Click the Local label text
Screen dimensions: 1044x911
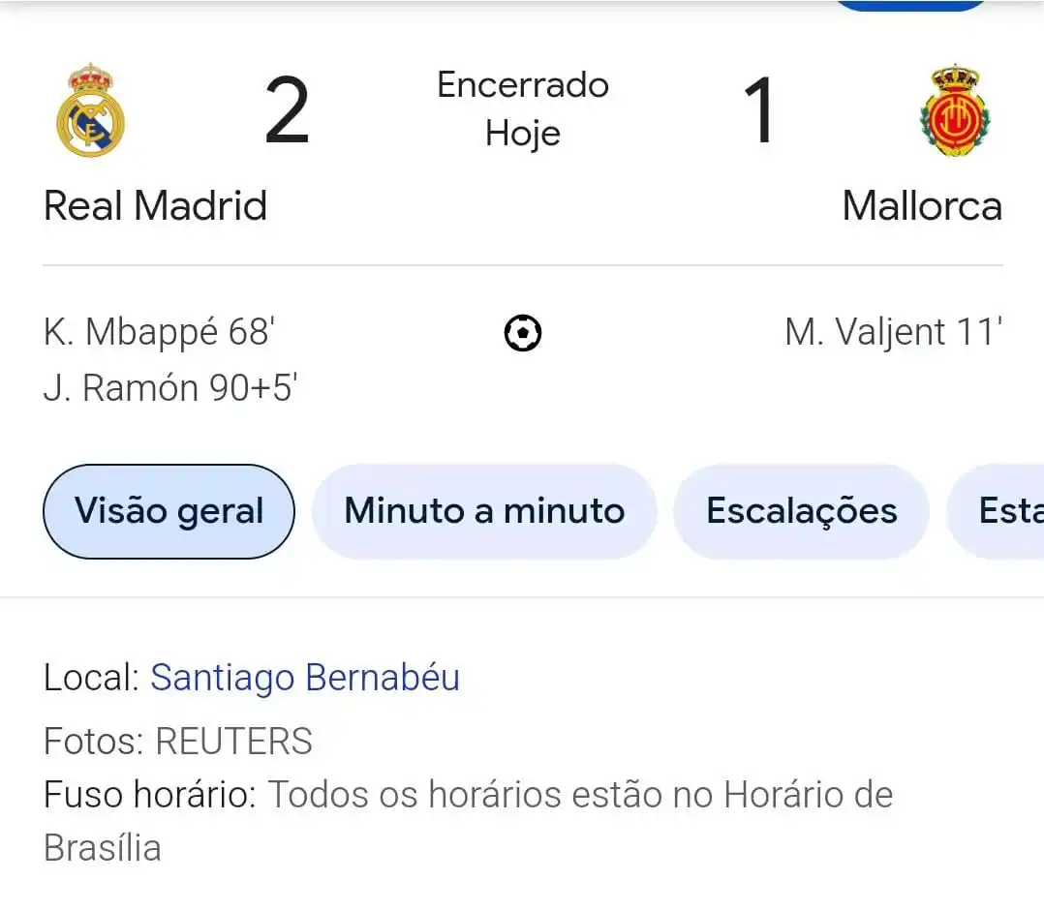coord(91,678)
